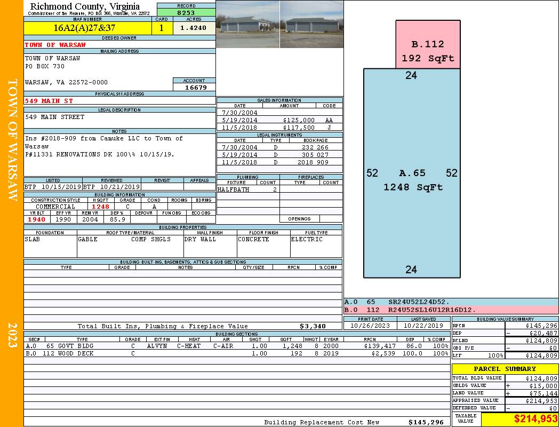Click the right building photo thumbnail
This screenshot has height=427, width=560.
coord(312,25)
